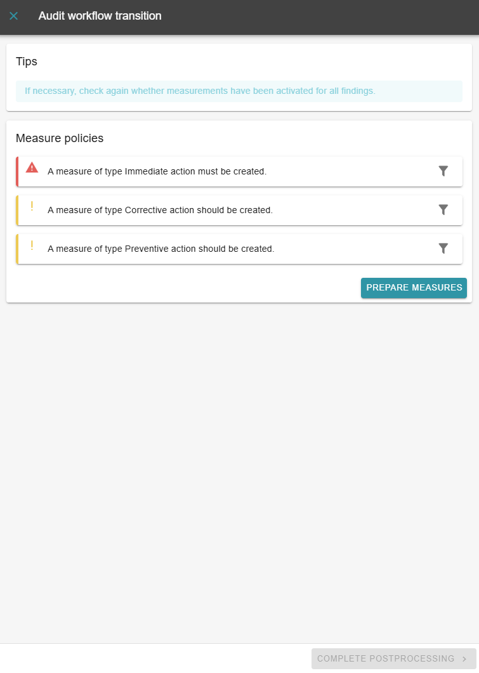The width and height of the screenshot is (479, 673).
Task: Filter findings for Immediate action policy
Action: (x=443, y=171)
